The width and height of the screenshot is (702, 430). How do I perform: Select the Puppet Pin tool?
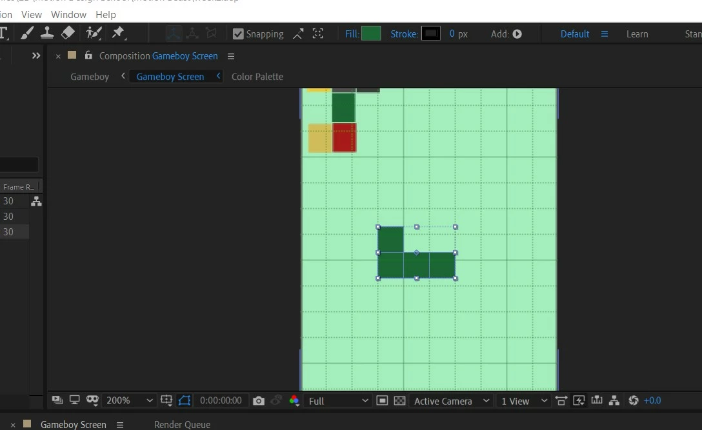[x=118, y=33]
